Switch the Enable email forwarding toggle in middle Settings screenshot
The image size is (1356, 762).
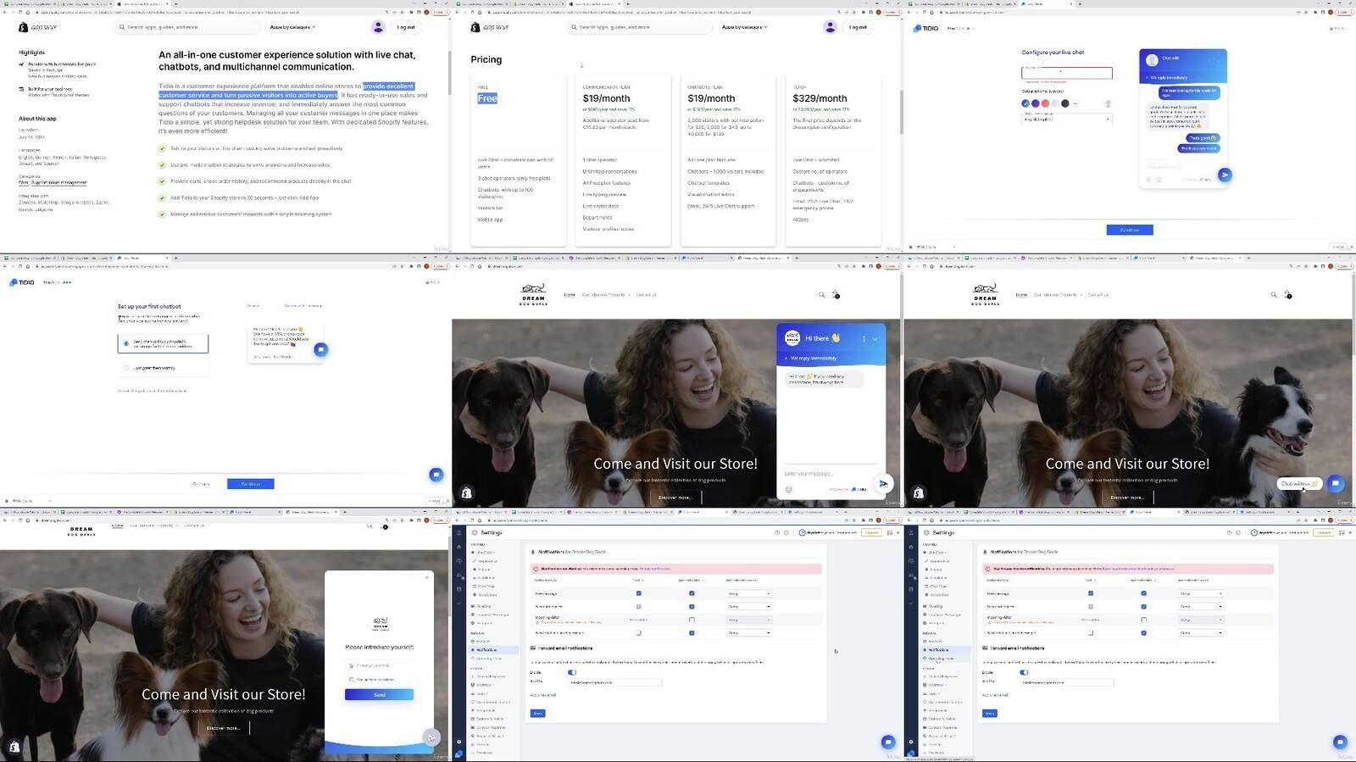[x=572, y=672]
